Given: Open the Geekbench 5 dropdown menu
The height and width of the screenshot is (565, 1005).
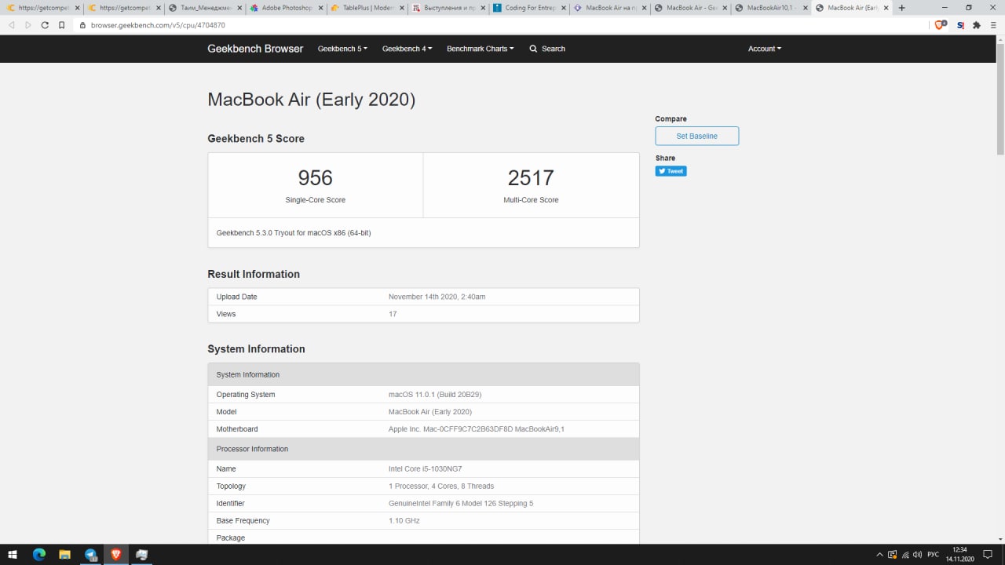Looking at the screenshot, I should [342, 49].
